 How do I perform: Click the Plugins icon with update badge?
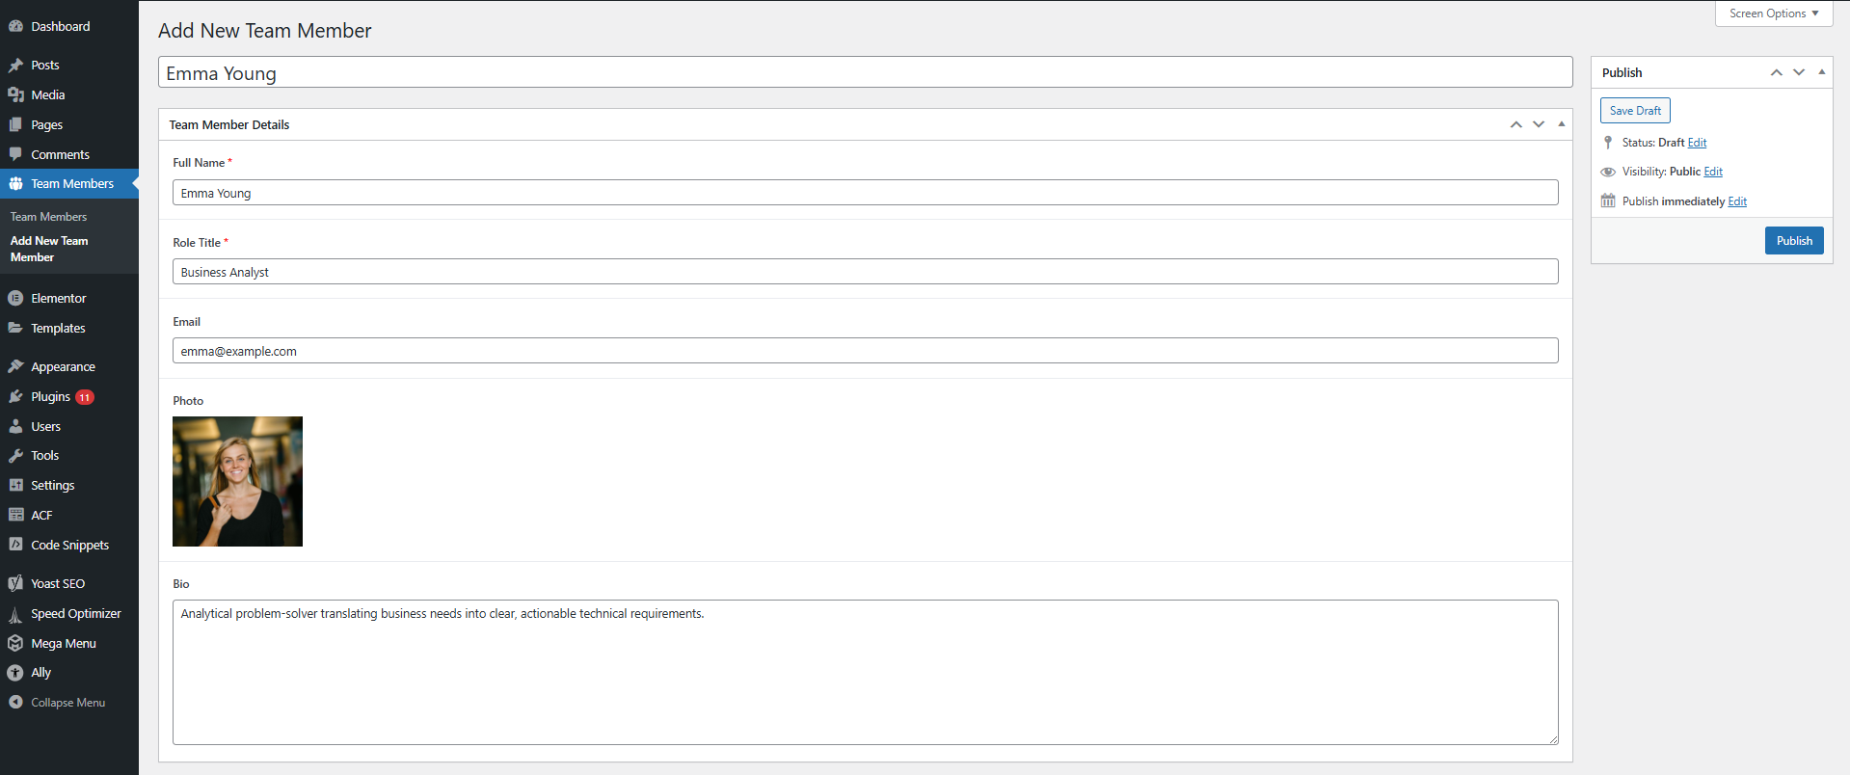point(15,396)
